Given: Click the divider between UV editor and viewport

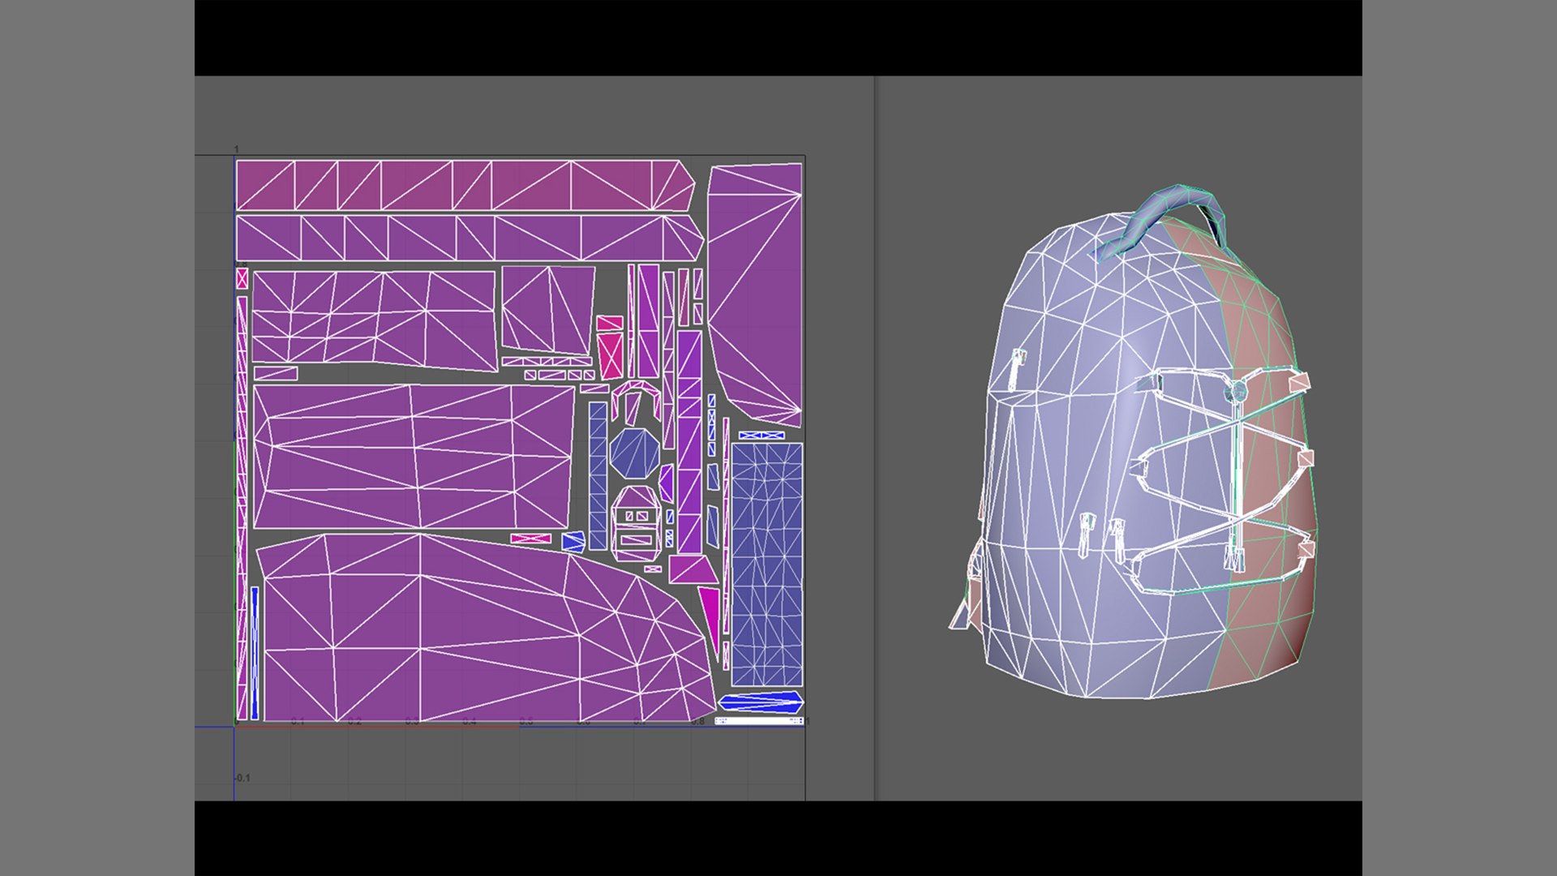Looking at the screenshot, I should click(x=874, y=438).
